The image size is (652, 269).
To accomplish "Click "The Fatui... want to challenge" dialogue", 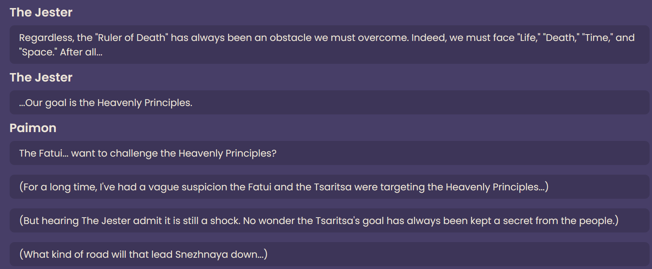I will [329, 153].
